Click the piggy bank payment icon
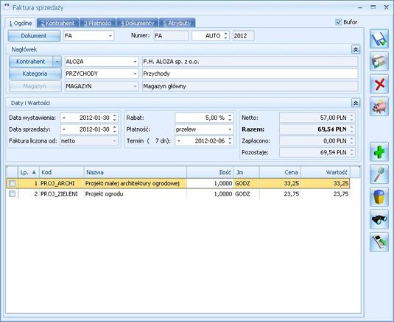This screenshot has width=394, height=322. coord(379,107)
